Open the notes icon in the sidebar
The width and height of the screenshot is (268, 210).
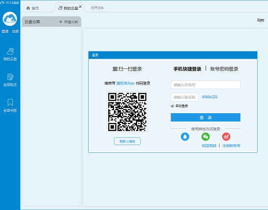tap(10, 80)
